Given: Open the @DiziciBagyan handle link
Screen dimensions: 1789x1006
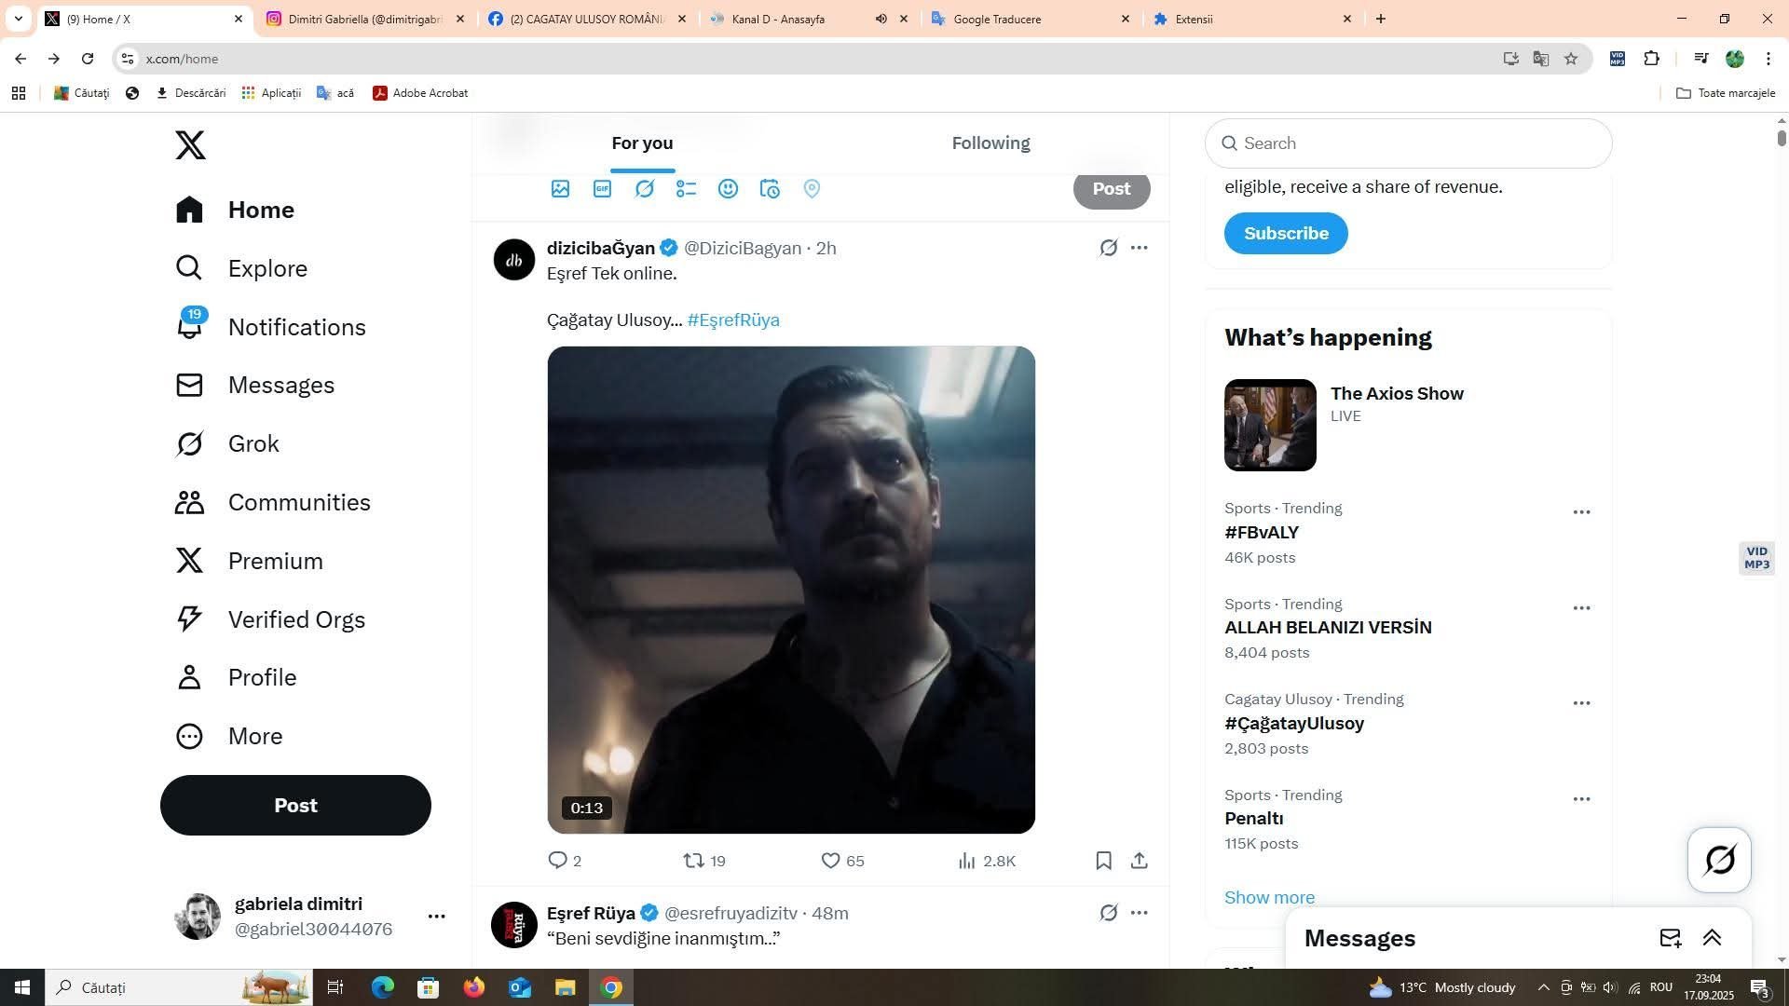Looking at the screenshot, I should [743, 248].
